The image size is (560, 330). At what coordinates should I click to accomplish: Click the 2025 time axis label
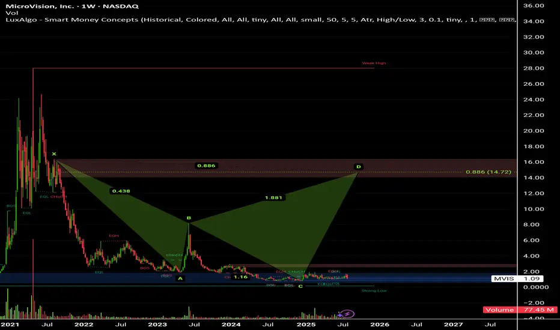[x=306, y=325]
